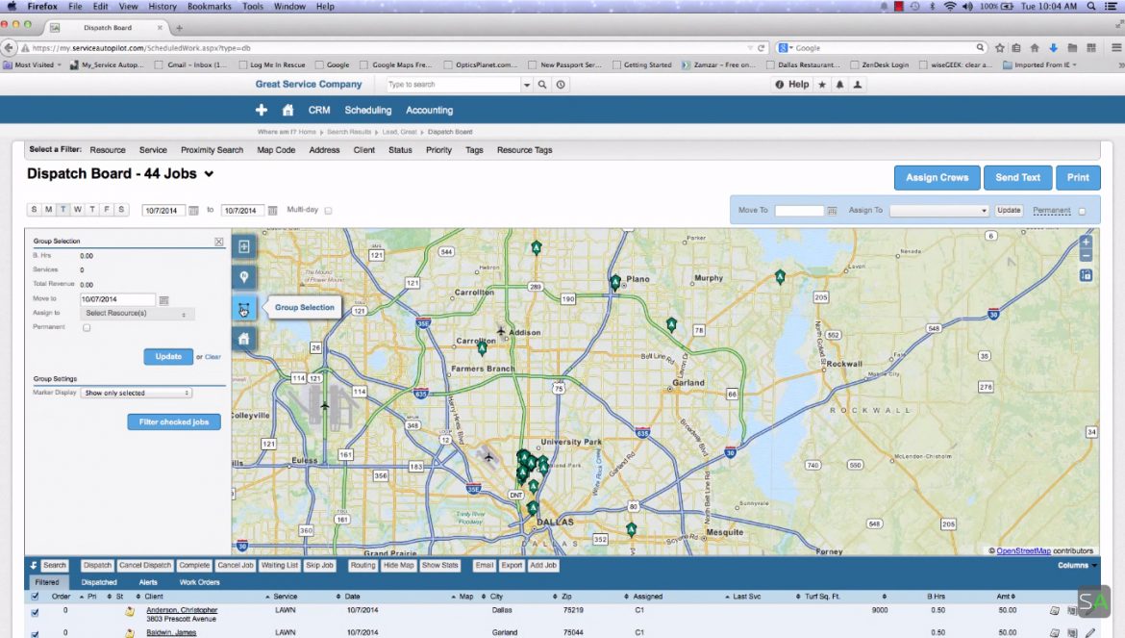Viewport: 1125px width, 638px height.
Task: Toggle the select-all checkbox in the job list
Action: click(x=36, y=596)
